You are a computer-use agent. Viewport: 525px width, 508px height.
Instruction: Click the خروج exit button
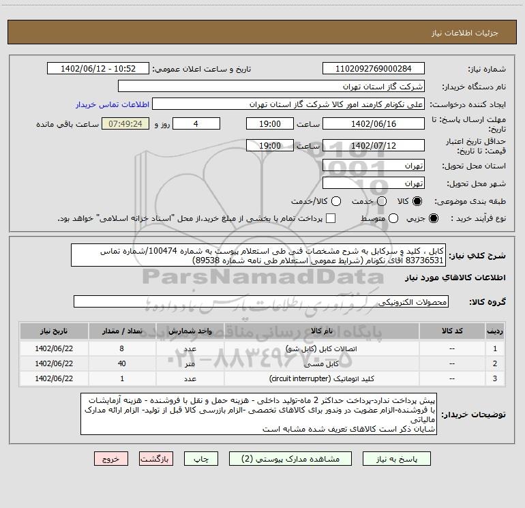click(x=111, y=459)
